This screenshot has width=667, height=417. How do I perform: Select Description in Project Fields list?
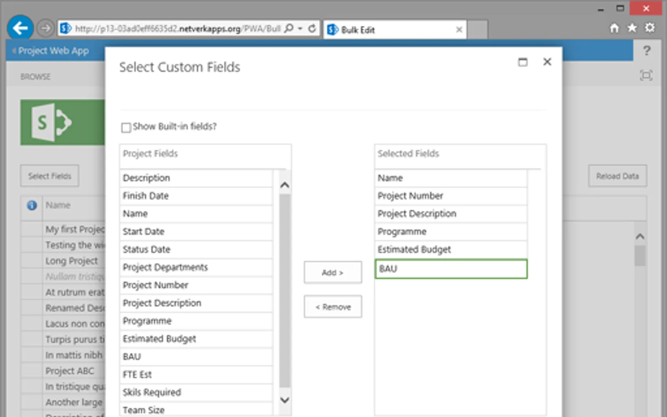pos(196,178)
